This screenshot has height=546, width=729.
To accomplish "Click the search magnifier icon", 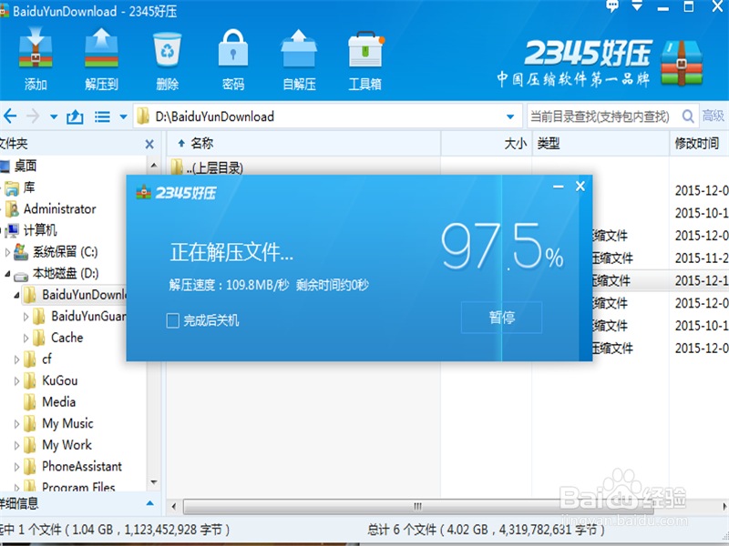I will click(x=688, y=116).
